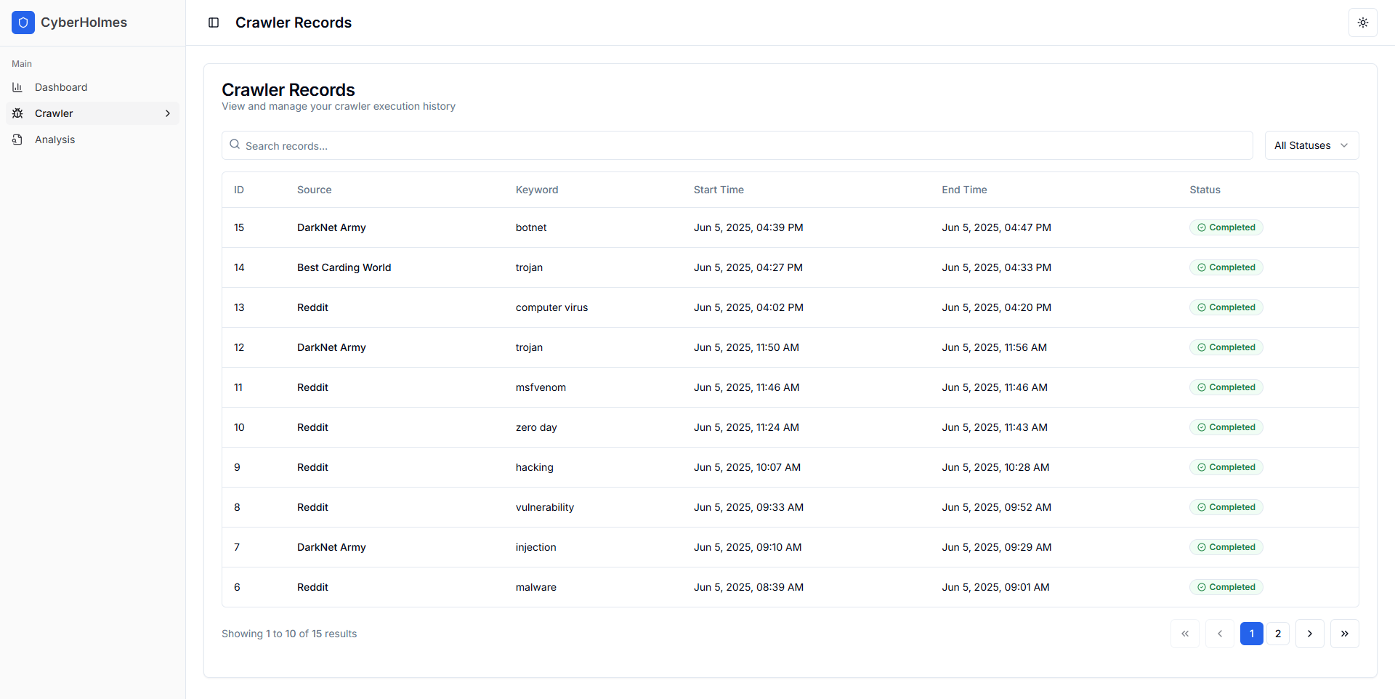Screen dimensions: 1395x699
Task: Click Completed status of record 12
Action: coord(1226,347)
